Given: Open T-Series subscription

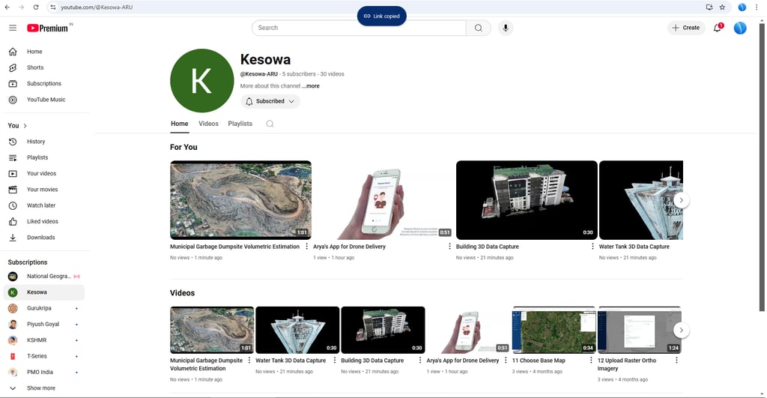Looking at the screenshot, I should pos(46,356).
